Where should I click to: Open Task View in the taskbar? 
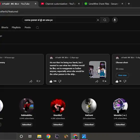[x=30, y=136]
